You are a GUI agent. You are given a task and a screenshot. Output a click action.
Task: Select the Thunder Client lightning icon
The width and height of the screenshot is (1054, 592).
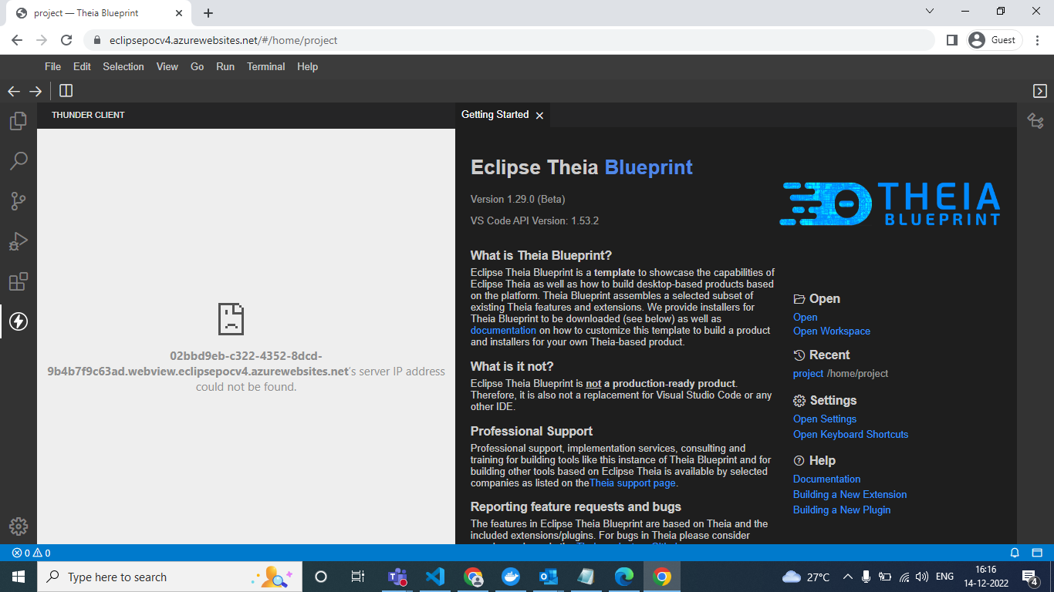pyautogui.click(x=19, y=322)
